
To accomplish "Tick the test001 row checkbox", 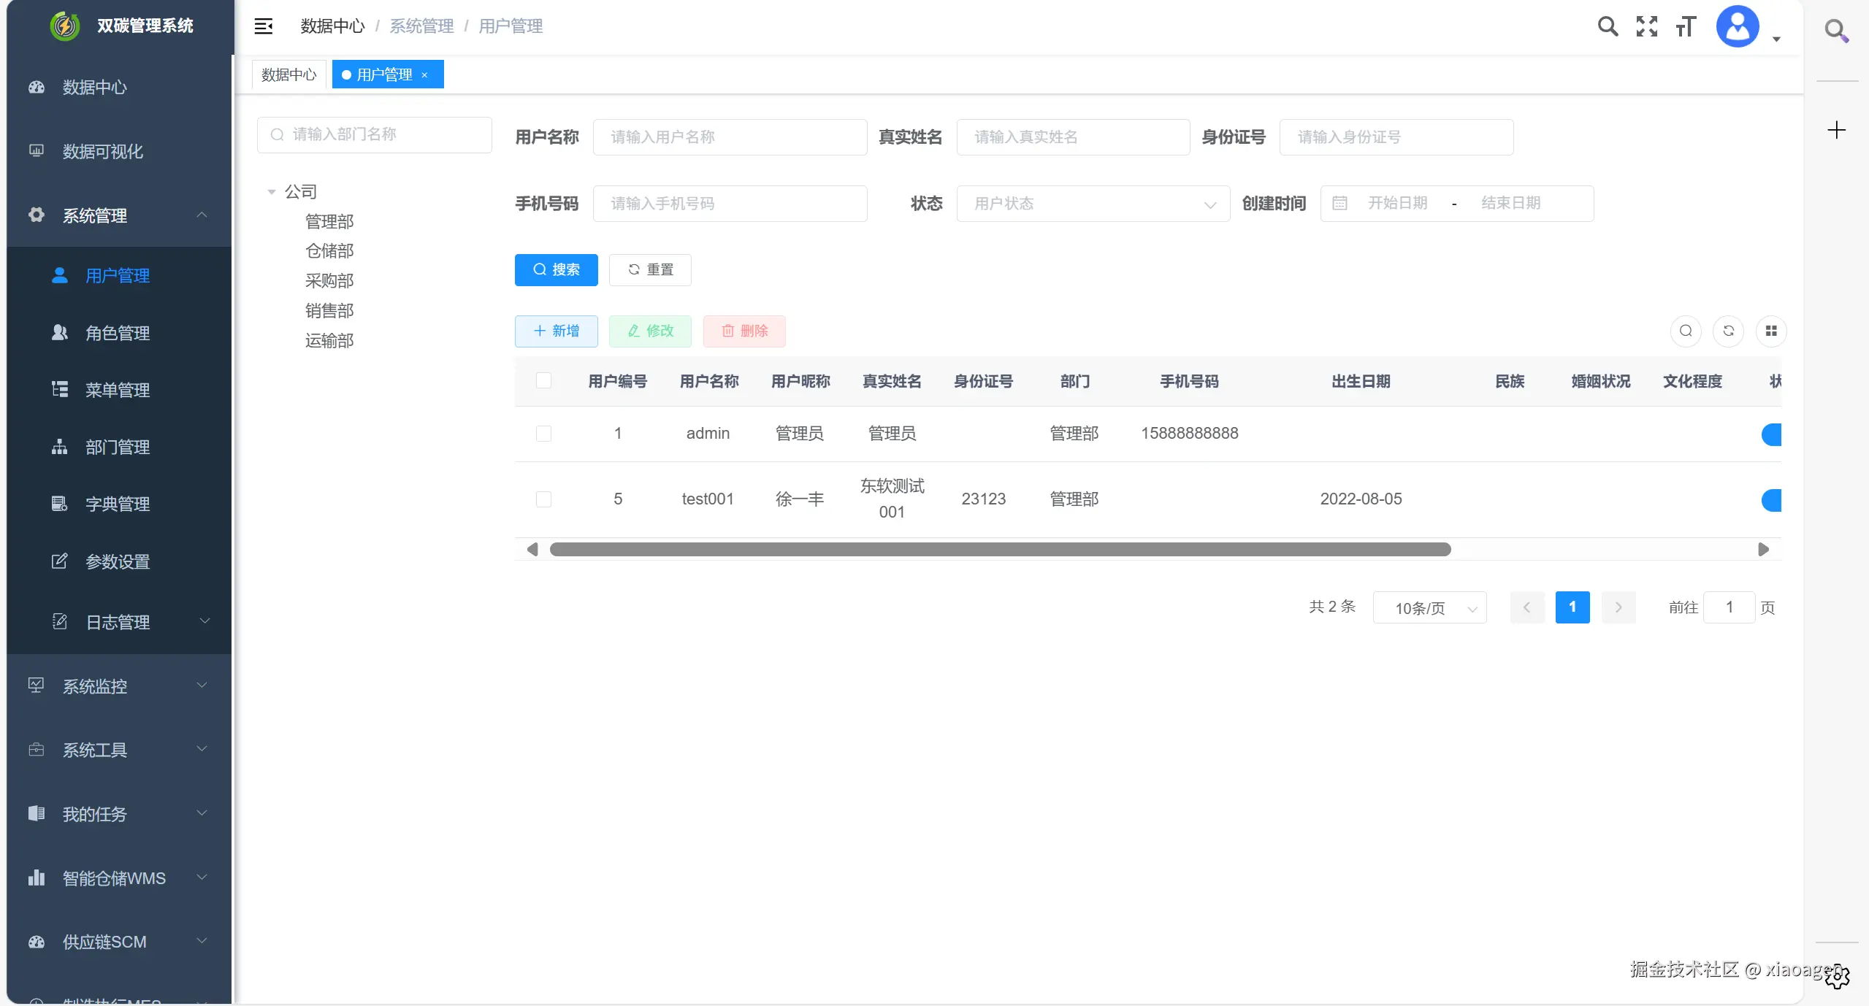I will [543, 499].
